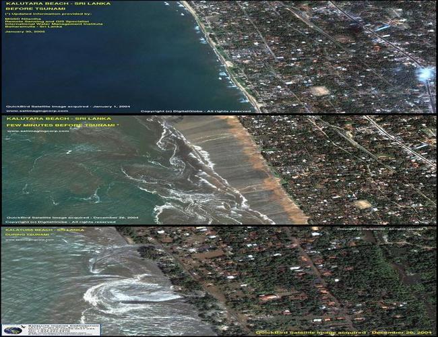Click the bright white glare spot in the top image
438x337 pixels.
(x=425, y=73)
